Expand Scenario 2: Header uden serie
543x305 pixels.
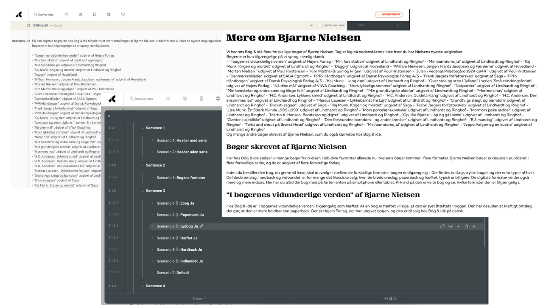153,152
